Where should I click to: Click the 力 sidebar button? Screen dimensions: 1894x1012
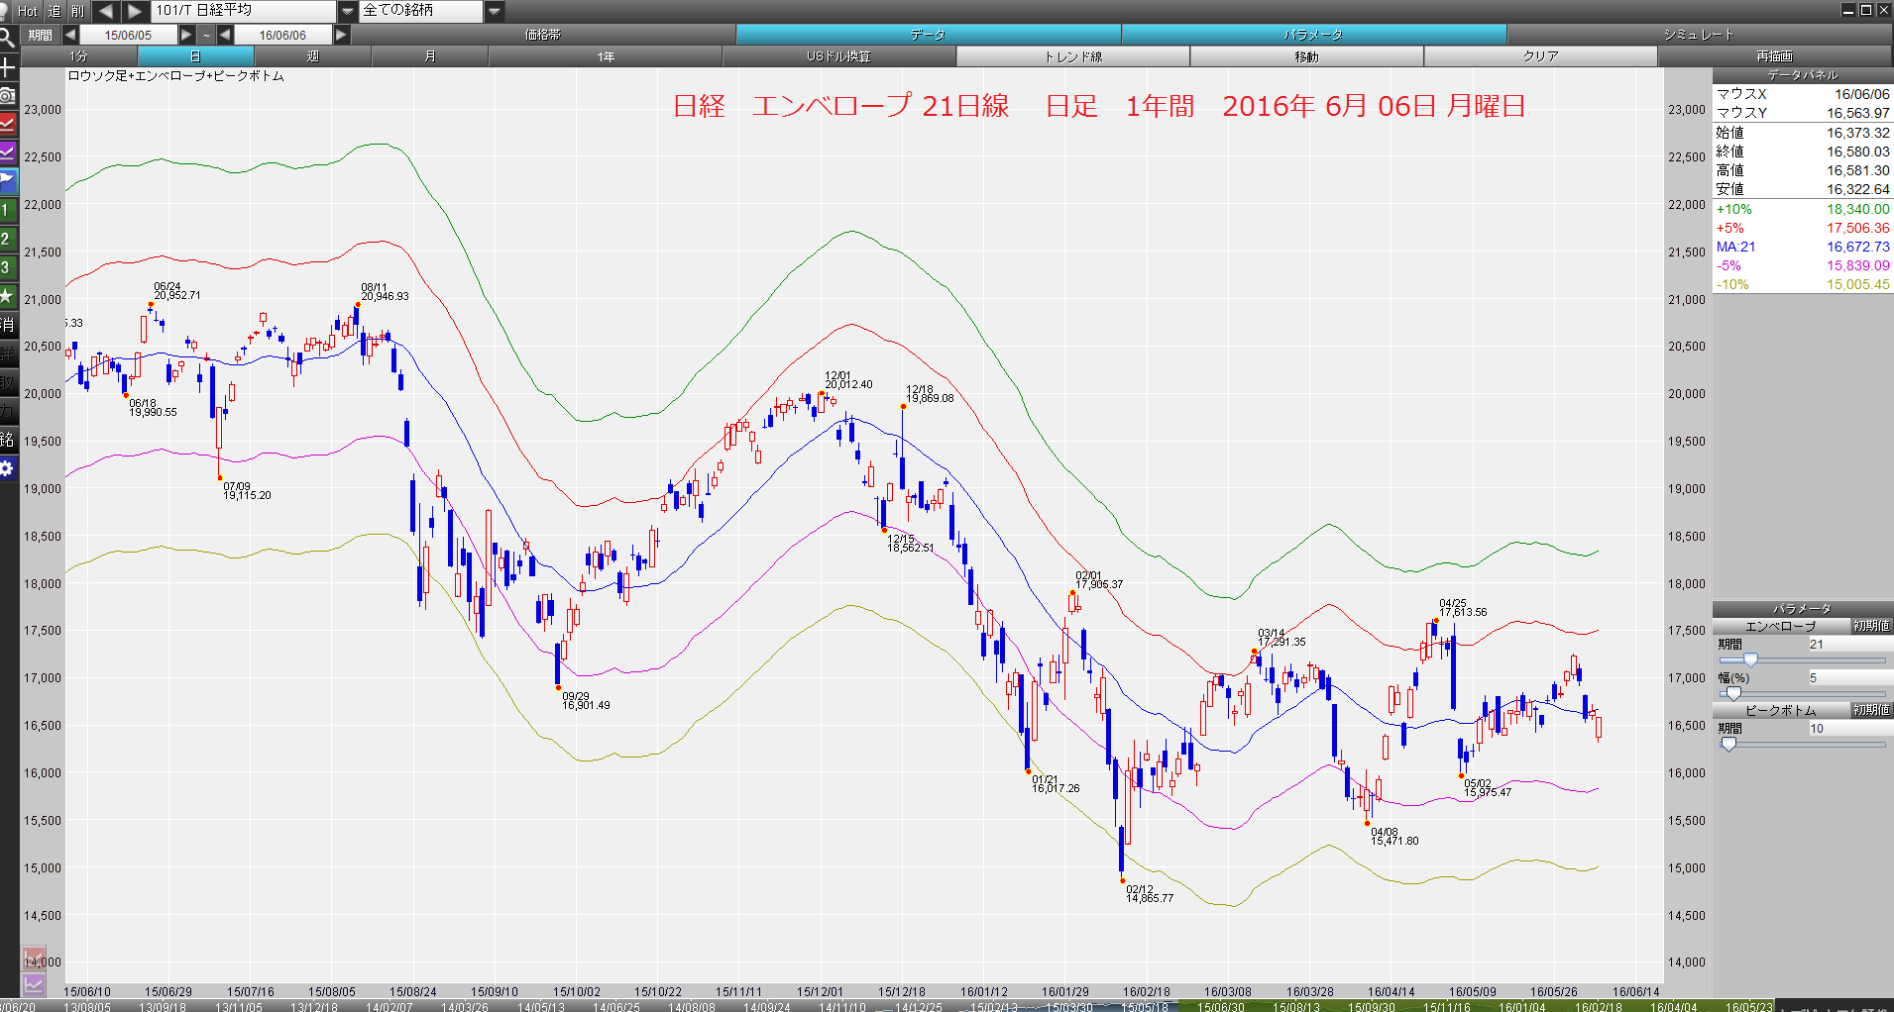click(8, 411)
